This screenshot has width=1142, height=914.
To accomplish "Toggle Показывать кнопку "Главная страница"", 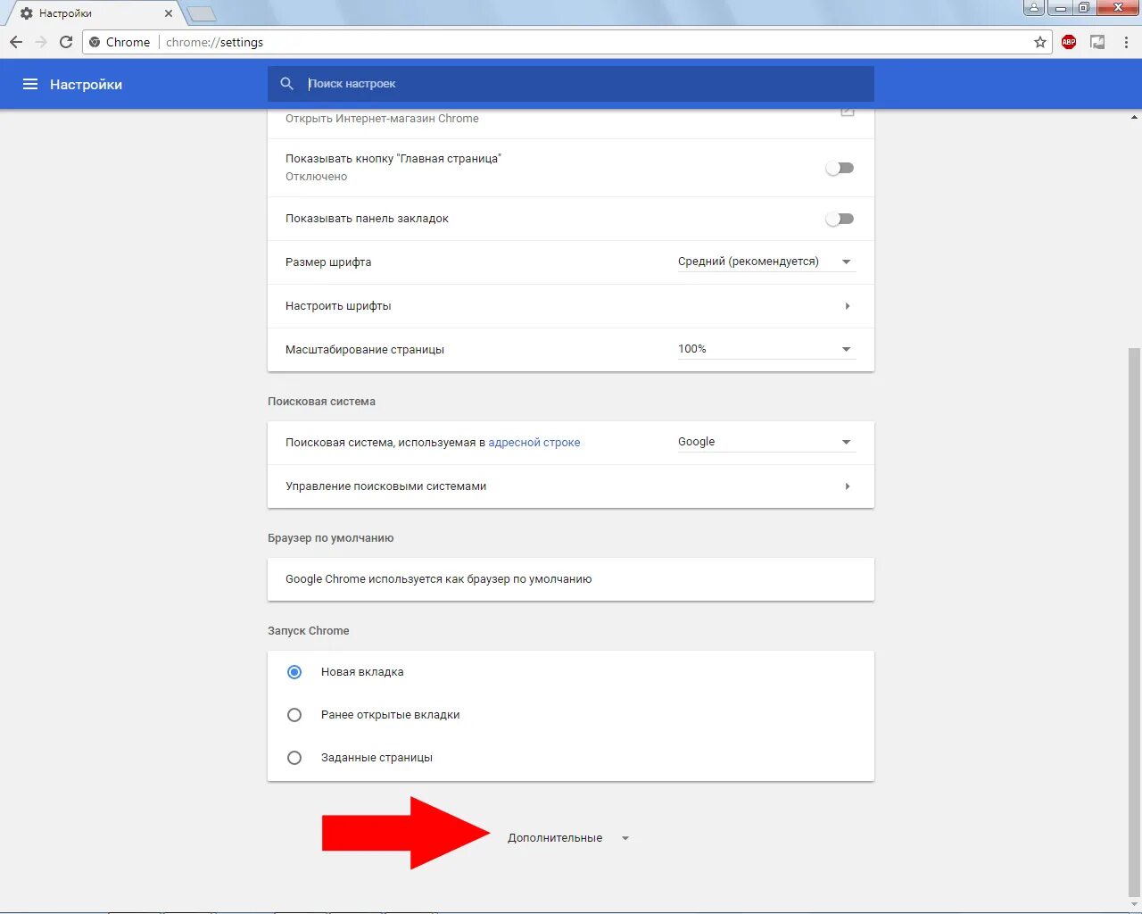I will coord(840,168).
